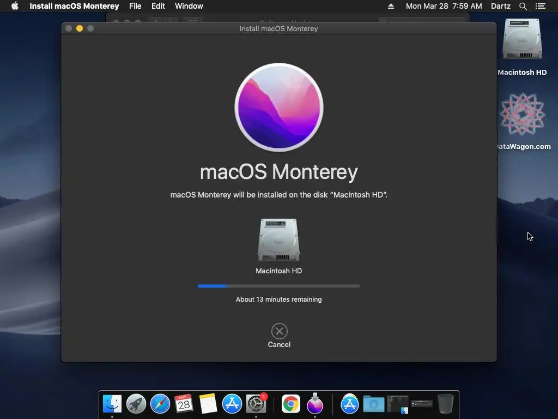The height and width of the screenshot is (419, 558).
Task: Open the Edit menu
Action: [x=158, y=6]
